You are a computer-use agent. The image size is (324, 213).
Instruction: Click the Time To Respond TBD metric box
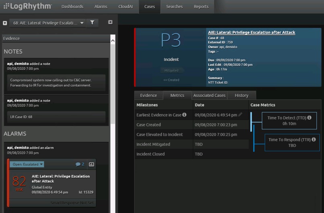pyautogui.click(x=292, y=142)
